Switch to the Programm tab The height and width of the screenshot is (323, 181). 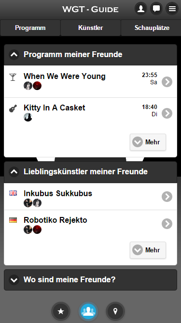30,28
